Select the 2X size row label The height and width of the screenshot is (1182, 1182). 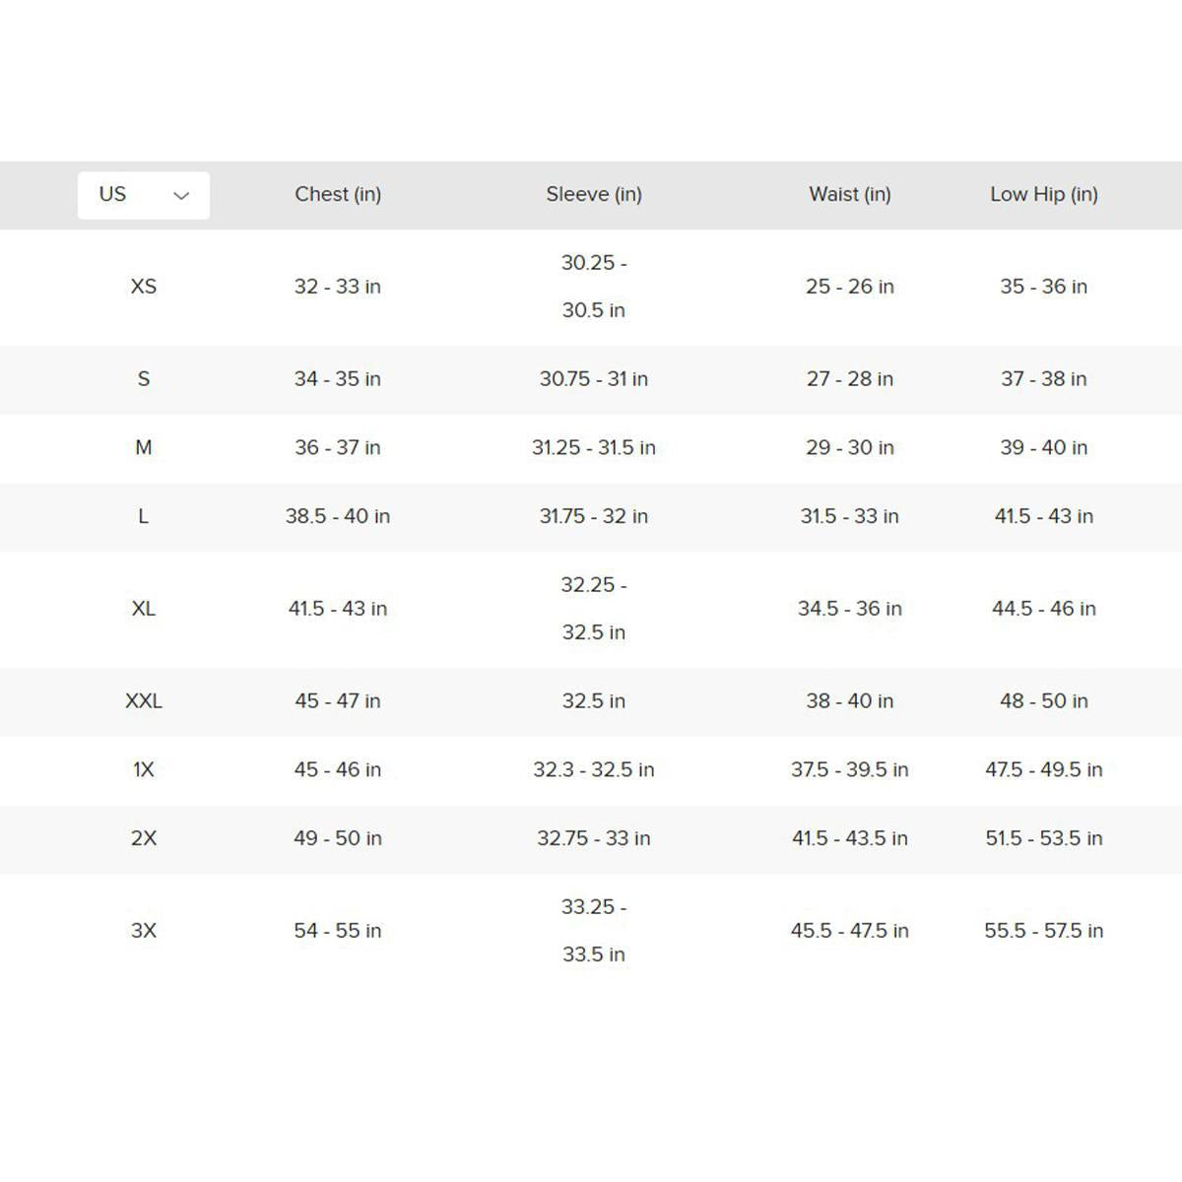tap(144, 839)
